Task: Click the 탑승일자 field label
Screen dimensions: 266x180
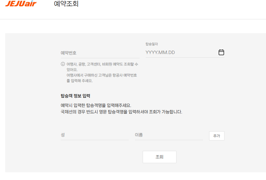Action: click(152, 44)
